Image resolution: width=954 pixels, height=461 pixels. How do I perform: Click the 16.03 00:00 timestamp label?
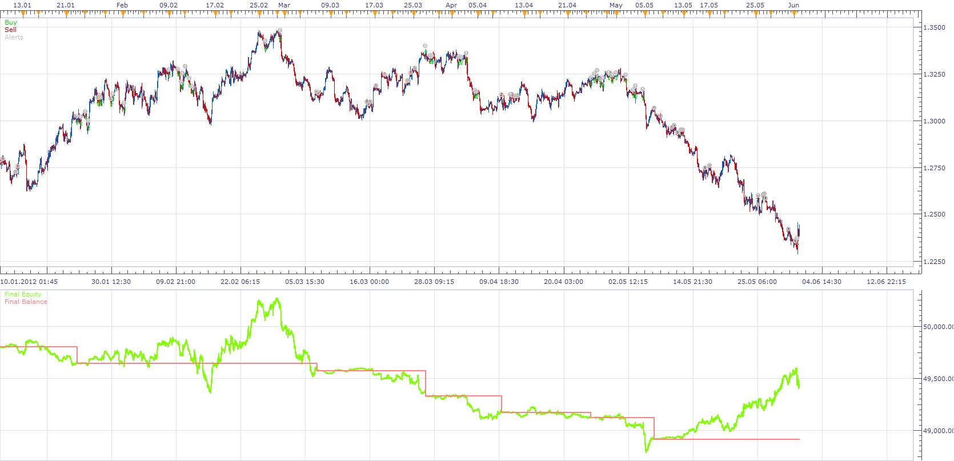click(x=369, y=282)
